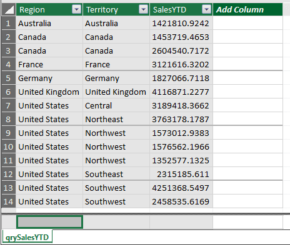Screen dimensions: 290x245
Task: Click Region cell 'United Kingdom' in row 6
Action: (x=49, y=92)
